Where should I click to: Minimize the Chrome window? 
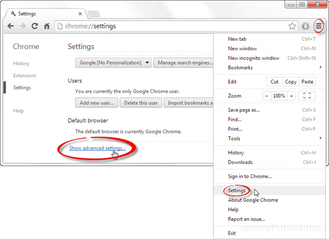click(x=290, y=5)
